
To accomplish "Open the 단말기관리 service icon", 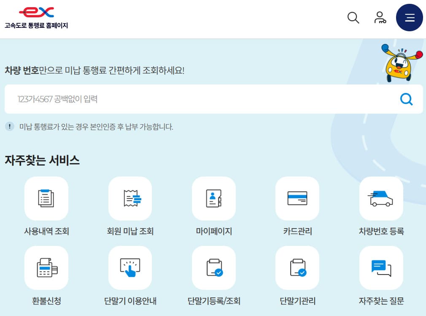I will [297, 268].
